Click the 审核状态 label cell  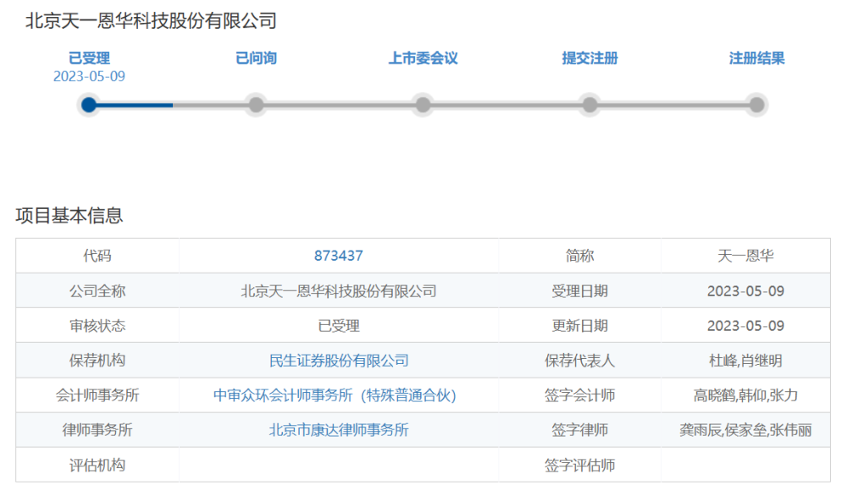click(x=97, y=326)
